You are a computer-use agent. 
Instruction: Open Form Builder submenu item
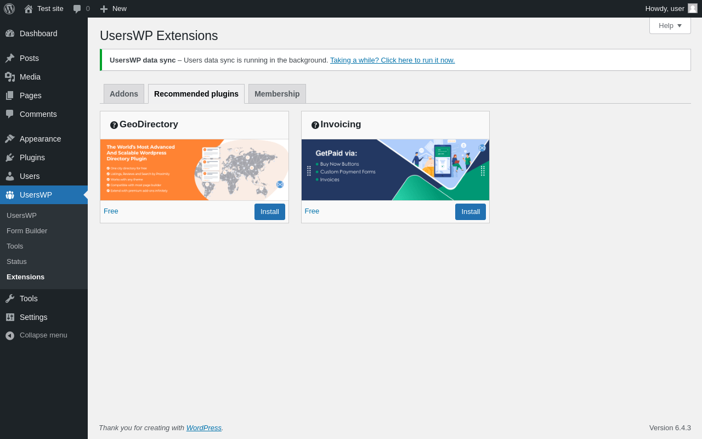27,231
